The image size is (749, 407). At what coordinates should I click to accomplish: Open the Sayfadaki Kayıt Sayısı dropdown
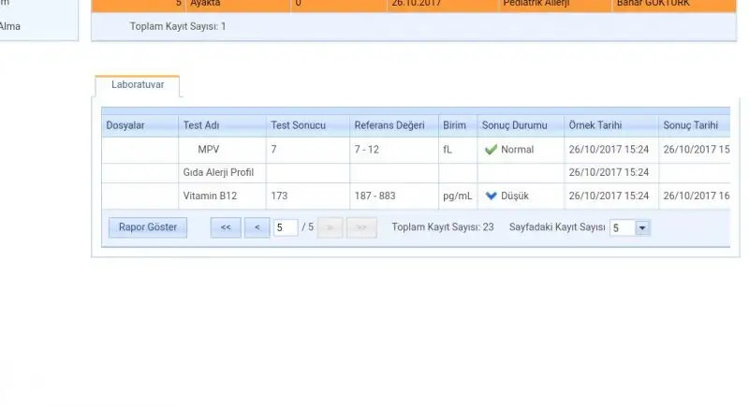[x=642, y=227]
